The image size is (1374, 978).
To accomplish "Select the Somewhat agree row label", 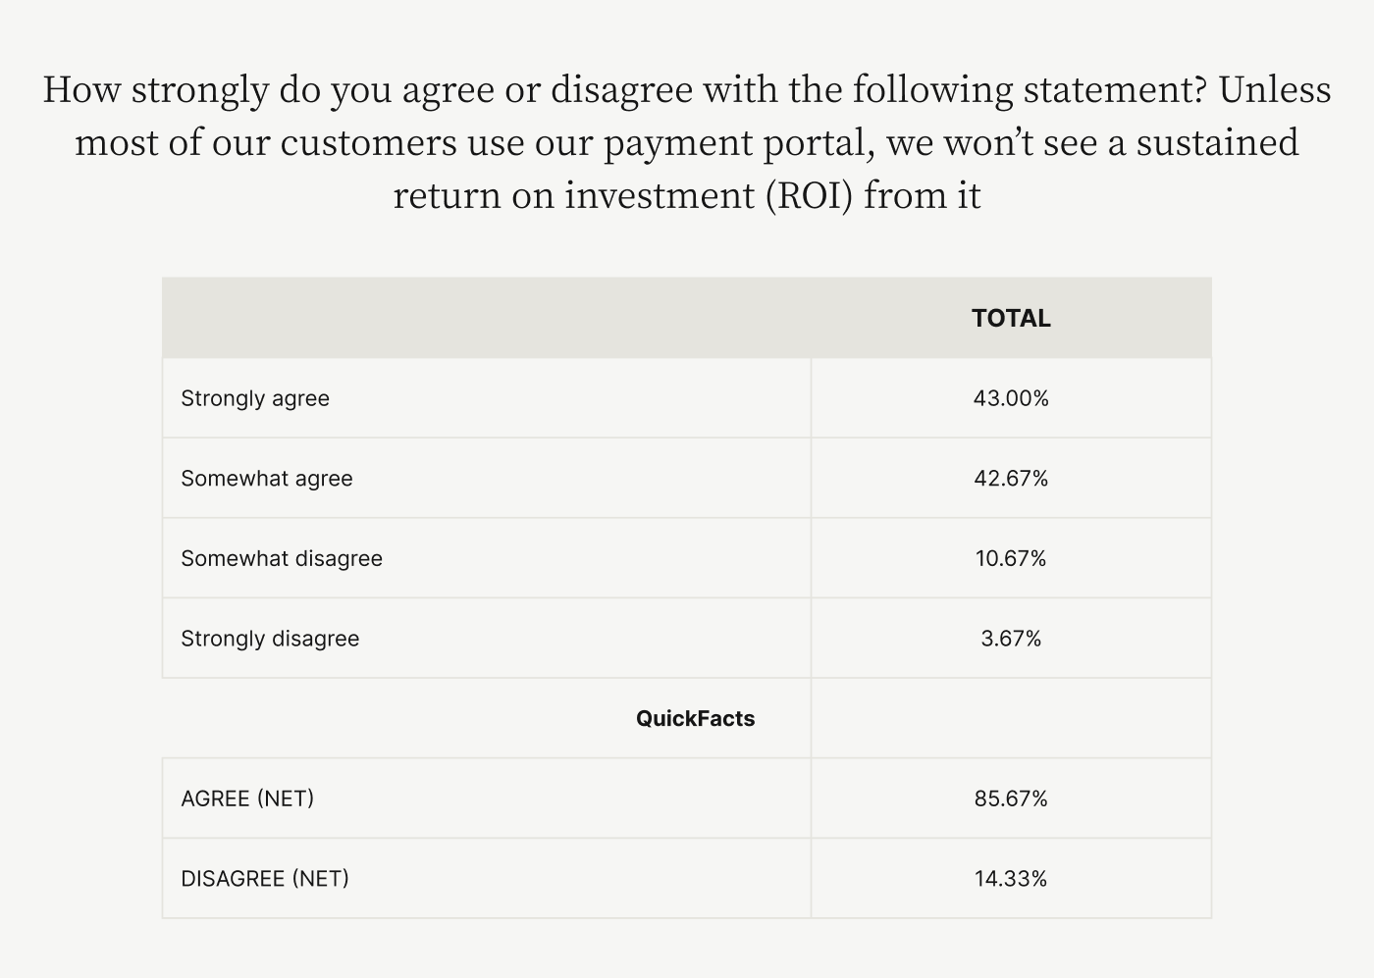I will pos(267,479).
